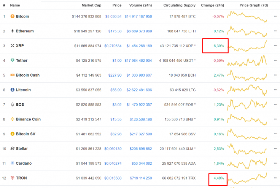
Task: Click Bitcoin price $8 030,54
Action: [x=113, y=16]
